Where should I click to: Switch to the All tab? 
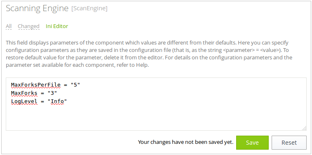(x=9, y=26)
